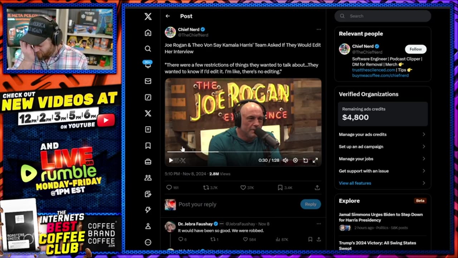This screenshot has width=458, height=258.
Task: Open options menu on Dr. Jebra Faushay reply
Action: coord(318,224)
